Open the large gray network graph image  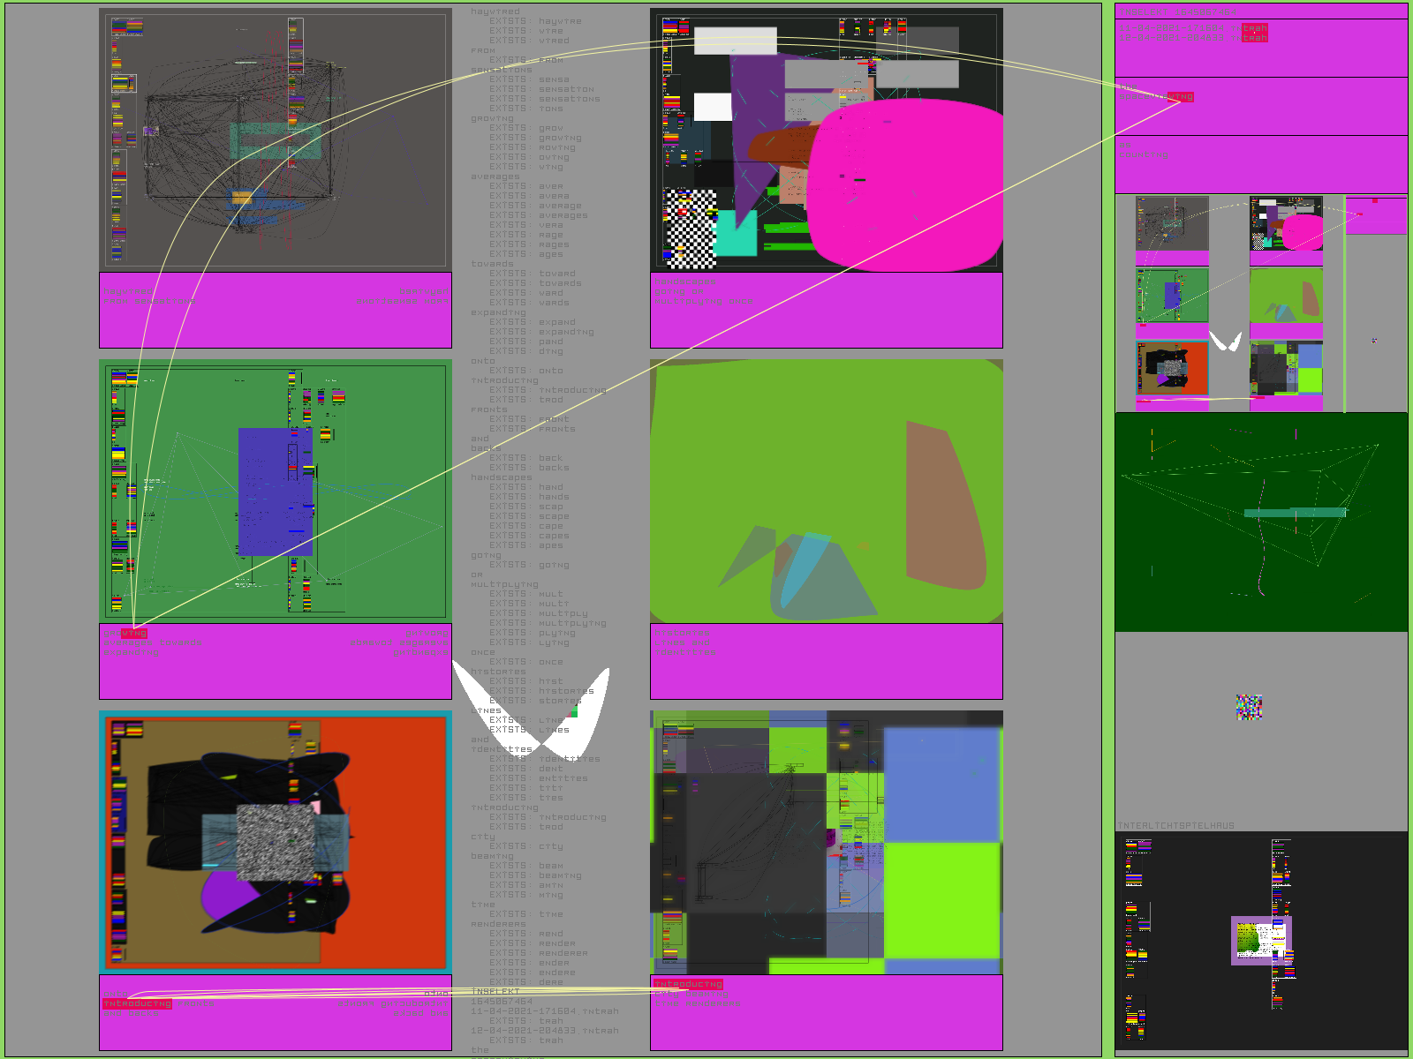coord(276,140)
